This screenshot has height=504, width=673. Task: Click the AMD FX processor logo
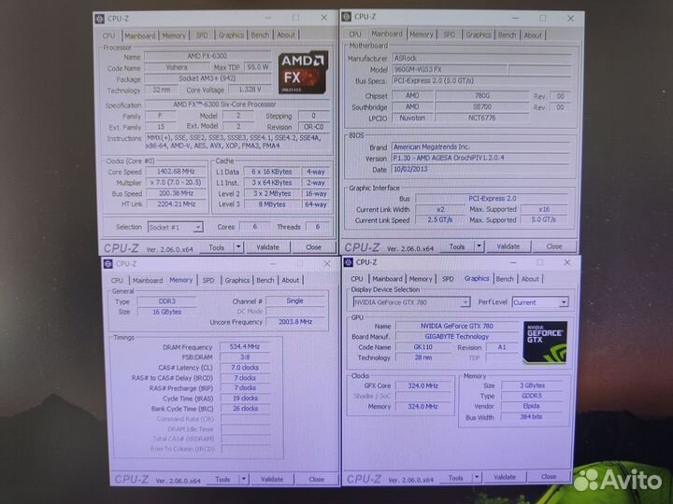coord(303,72)
